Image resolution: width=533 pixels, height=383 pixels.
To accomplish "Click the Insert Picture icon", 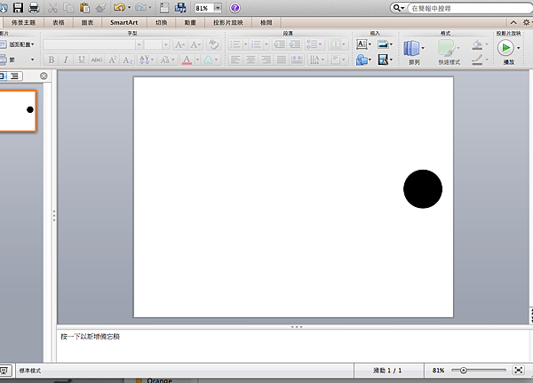I will (x=383, y=44).
